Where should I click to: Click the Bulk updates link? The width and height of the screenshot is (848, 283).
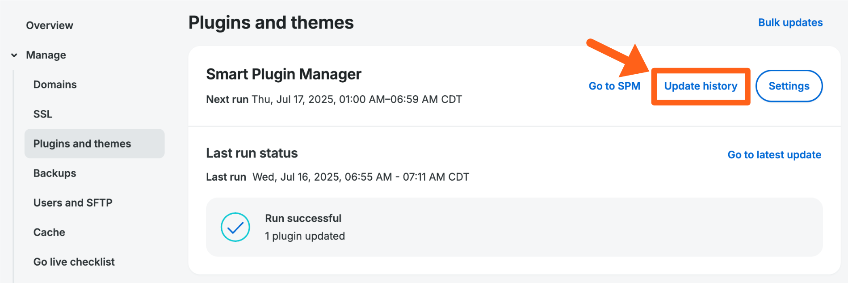tap(790, 23)
